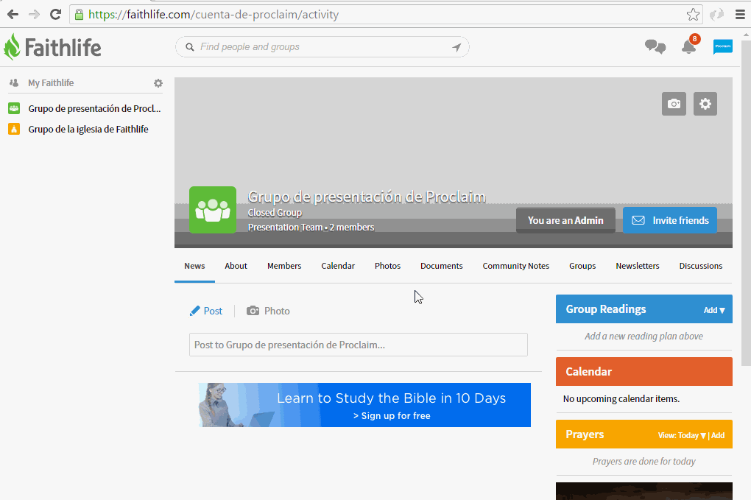751x500 pixels.
Task: Open the Community Notes tab
Action: tap(516, 266)
